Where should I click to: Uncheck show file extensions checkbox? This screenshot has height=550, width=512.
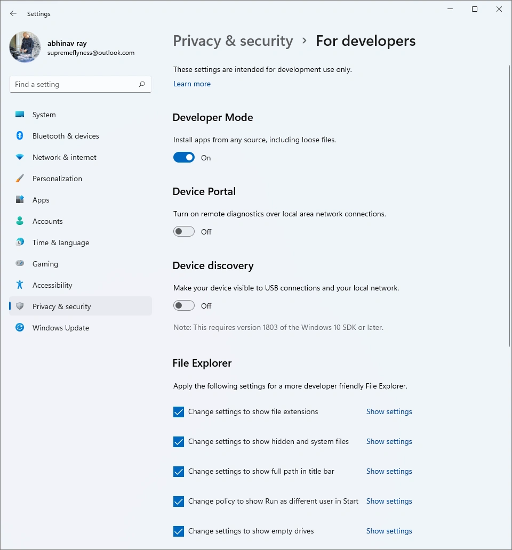tap(179, 412)
